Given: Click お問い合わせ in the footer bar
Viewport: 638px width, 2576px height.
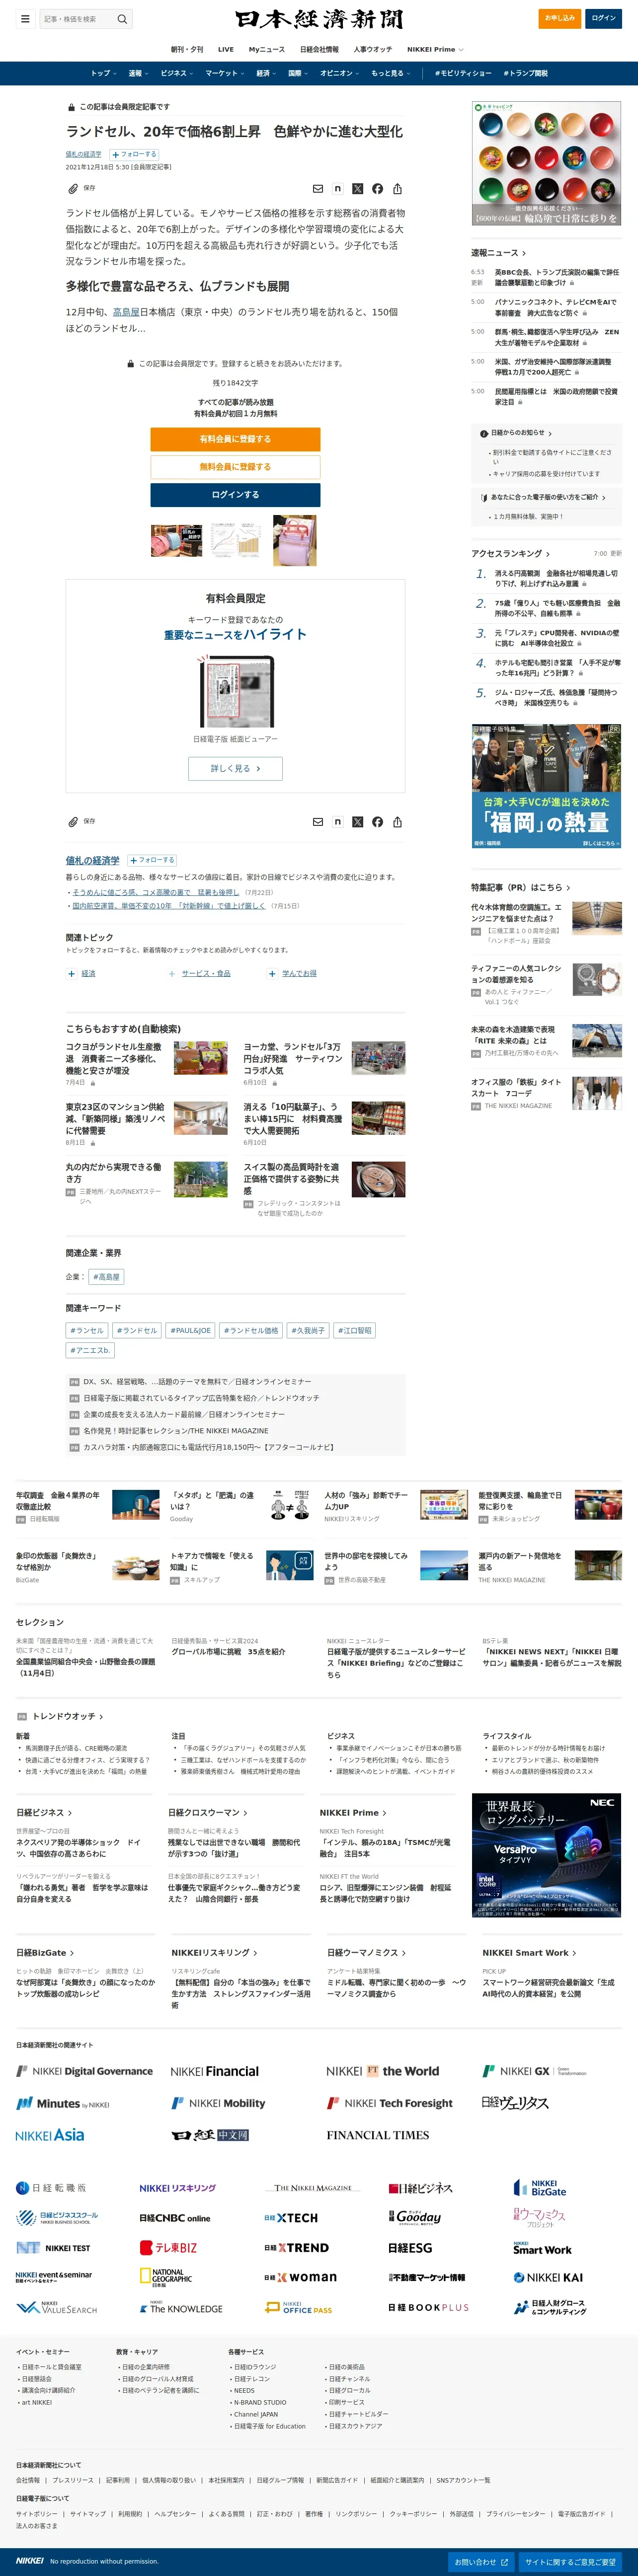Looking at the screenshot, I should [481, 2561].
